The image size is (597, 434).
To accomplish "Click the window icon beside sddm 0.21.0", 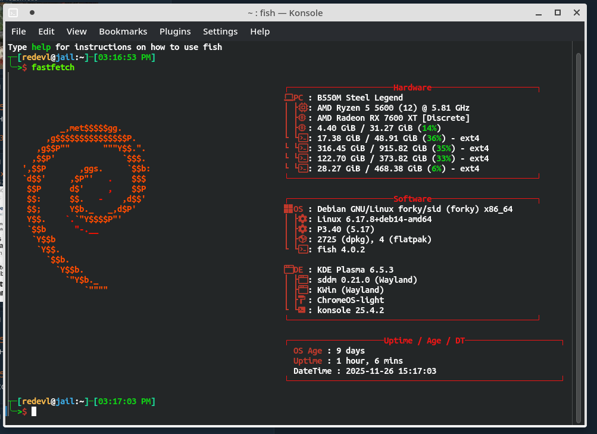I will pos(303,280).
